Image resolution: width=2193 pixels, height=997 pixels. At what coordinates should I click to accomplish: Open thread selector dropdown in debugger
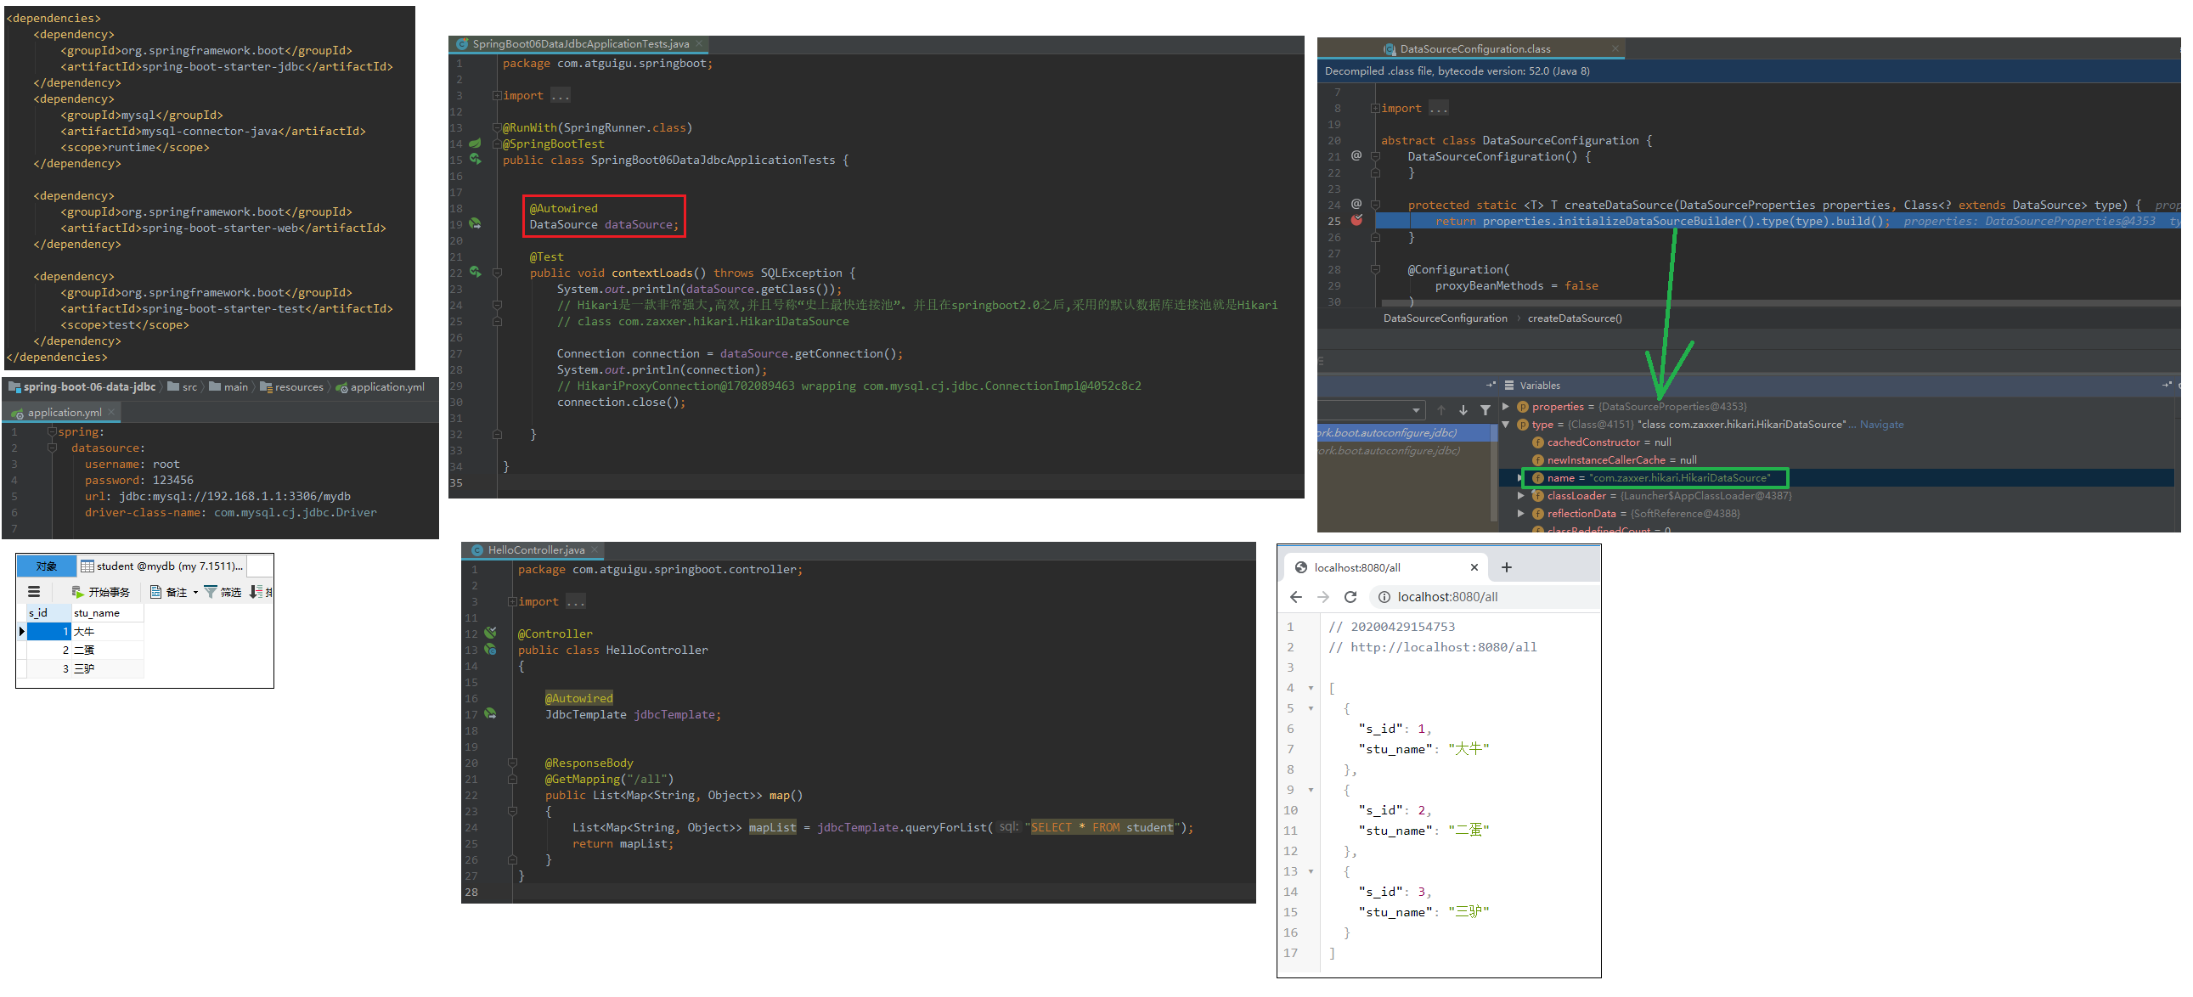(1416, 410)
